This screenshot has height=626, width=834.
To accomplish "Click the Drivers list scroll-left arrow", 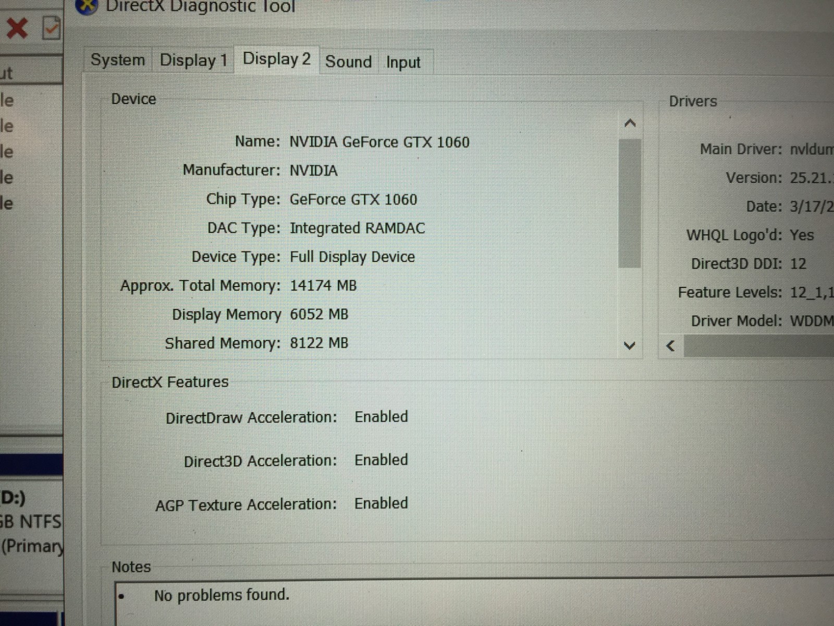I will tap(671, 346).
